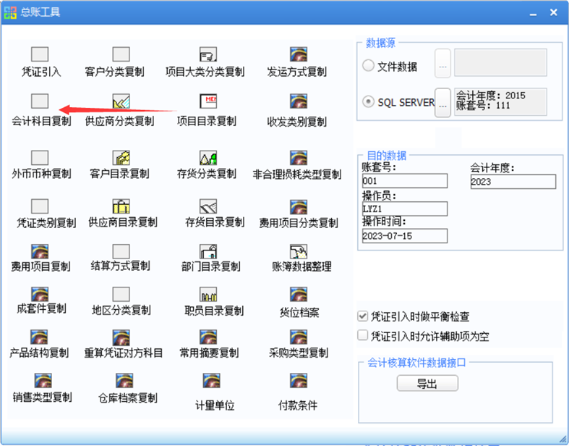Open 存货分类复制 icon
The width and height of the screenshot is (569, 446).
click(208, 158)
